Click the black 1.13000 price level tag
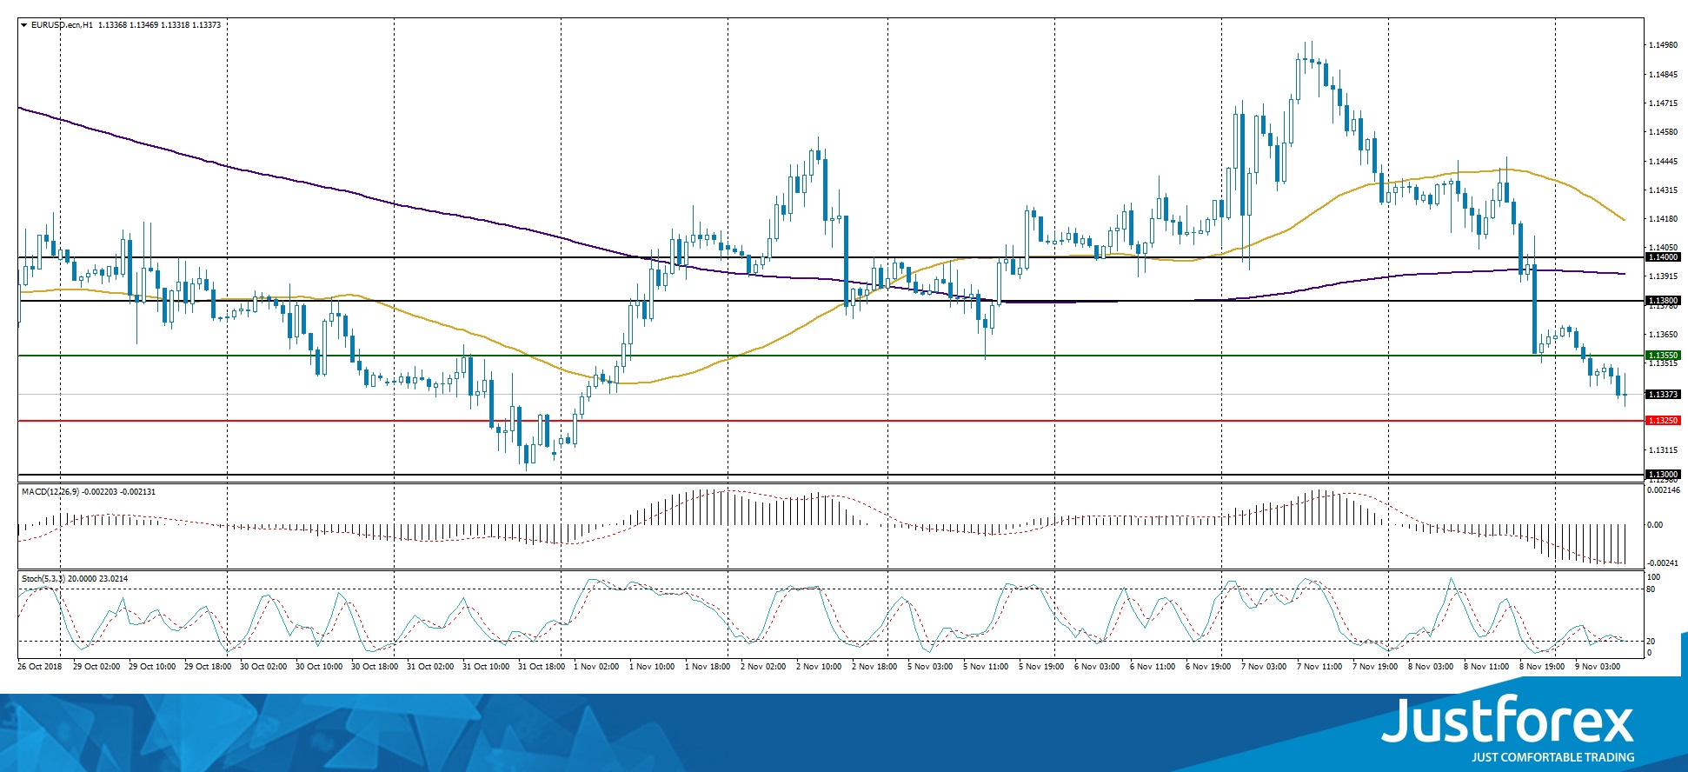 1664,475
